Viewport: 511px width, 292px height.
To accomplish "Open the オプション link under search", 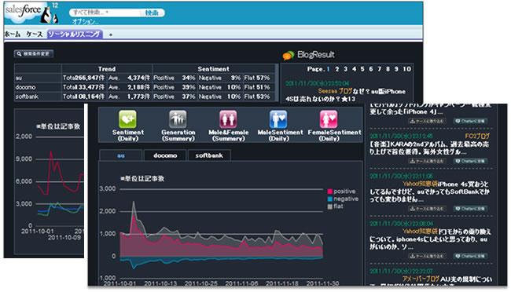I will pos(85,21).
